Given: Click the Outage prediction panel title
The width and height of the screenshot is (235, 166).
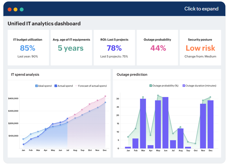Looking at the screenshot, I should tap(132, 74).
